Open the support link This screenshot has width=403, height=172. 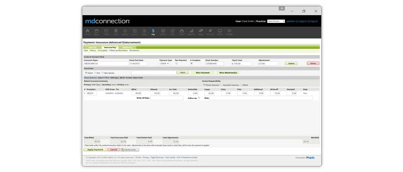point(303,21)
